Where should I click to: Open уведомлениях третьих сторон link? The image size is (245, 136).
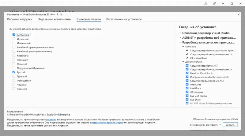point(107,123)
